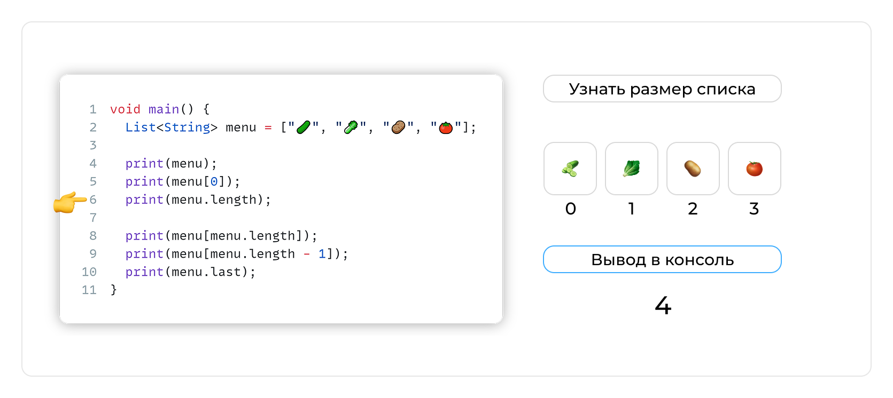
Task: Click the console output value 4
Action: (663, 306)
